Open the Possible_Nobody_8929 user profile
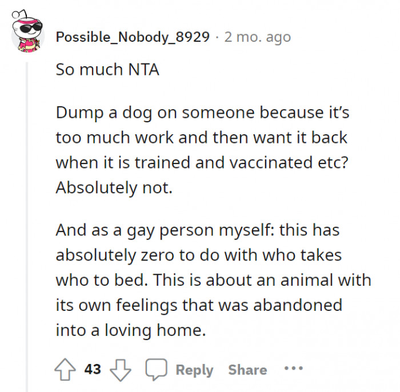The width and height of the screenshot is (400, 392). pyautogui.click(x=133, y=37)
